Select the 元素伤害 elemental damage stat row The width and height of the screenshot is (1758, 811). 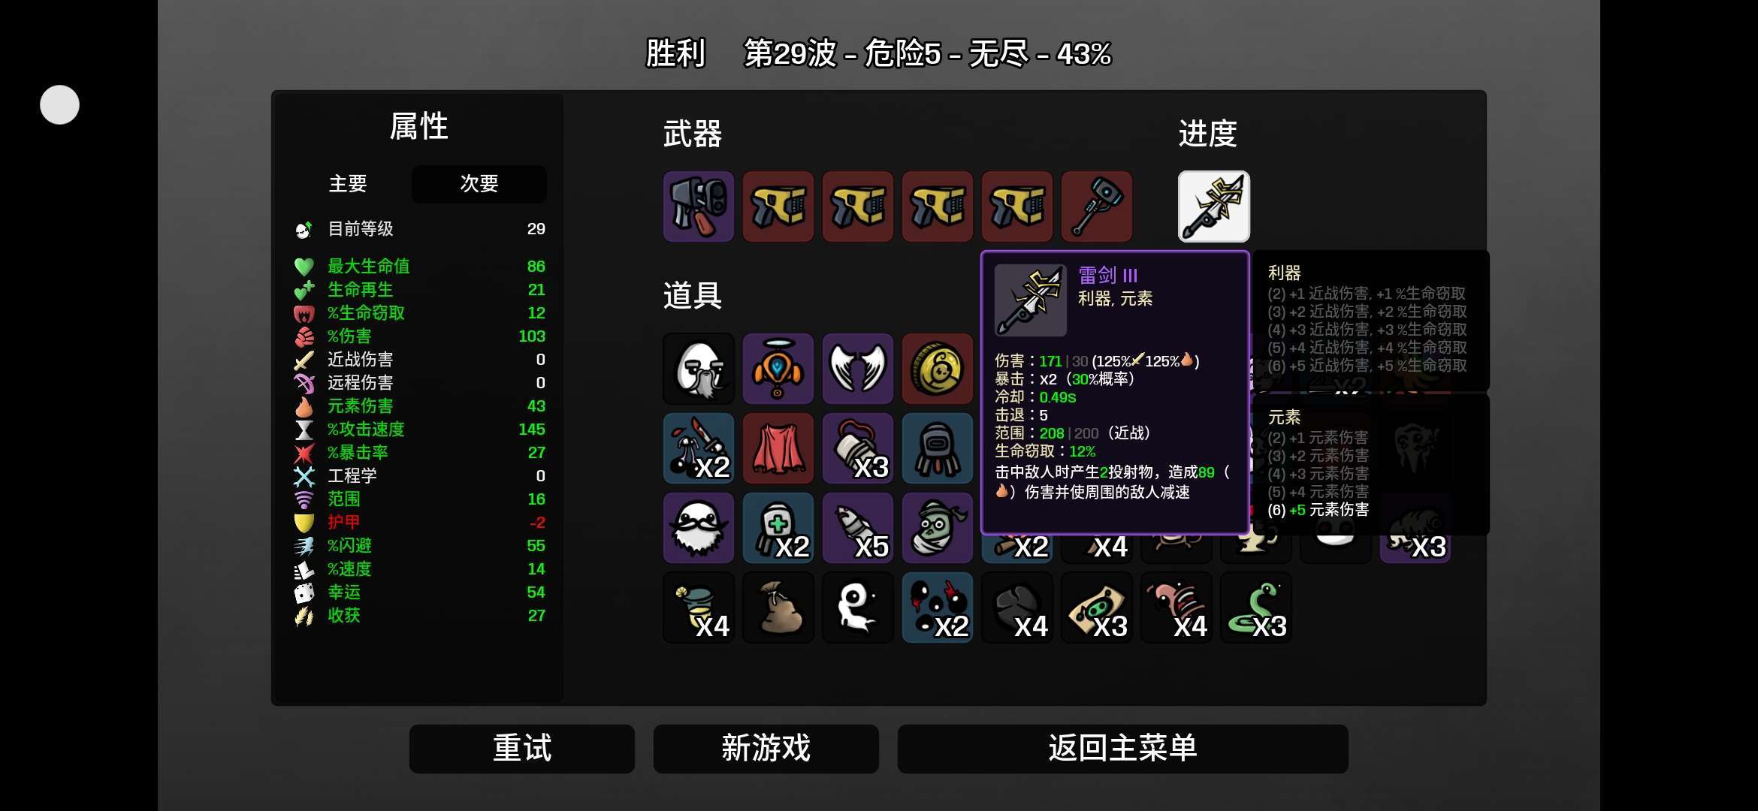point(419,405)
